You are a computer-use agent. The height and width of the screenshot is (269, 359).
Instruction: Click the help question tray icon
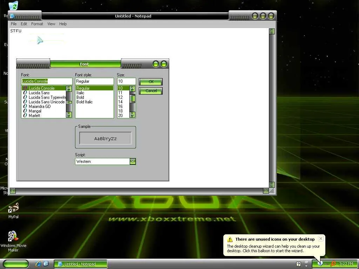click(x=298, y=264)
